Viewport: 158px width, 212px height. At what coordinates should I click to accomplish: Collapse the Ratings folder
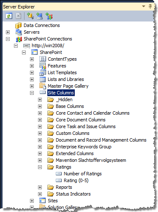click(40, 167)
